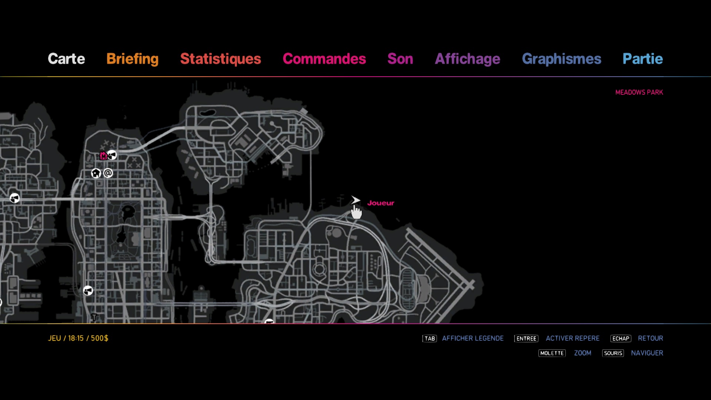This screenshot has height=400, width=711.
Task: Select the spray shop icon beside pink M marker
Action: click(x=112, y=155)
